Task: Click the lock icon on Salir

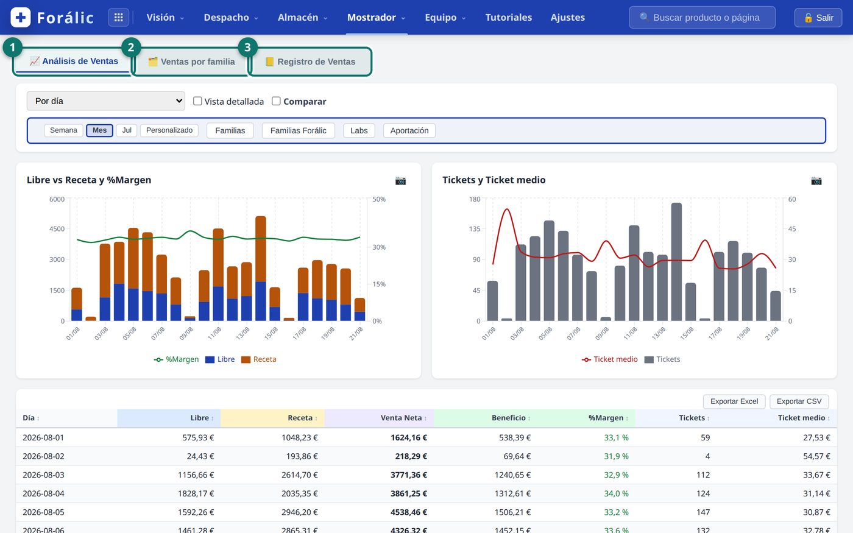Action: coord(809,18)
